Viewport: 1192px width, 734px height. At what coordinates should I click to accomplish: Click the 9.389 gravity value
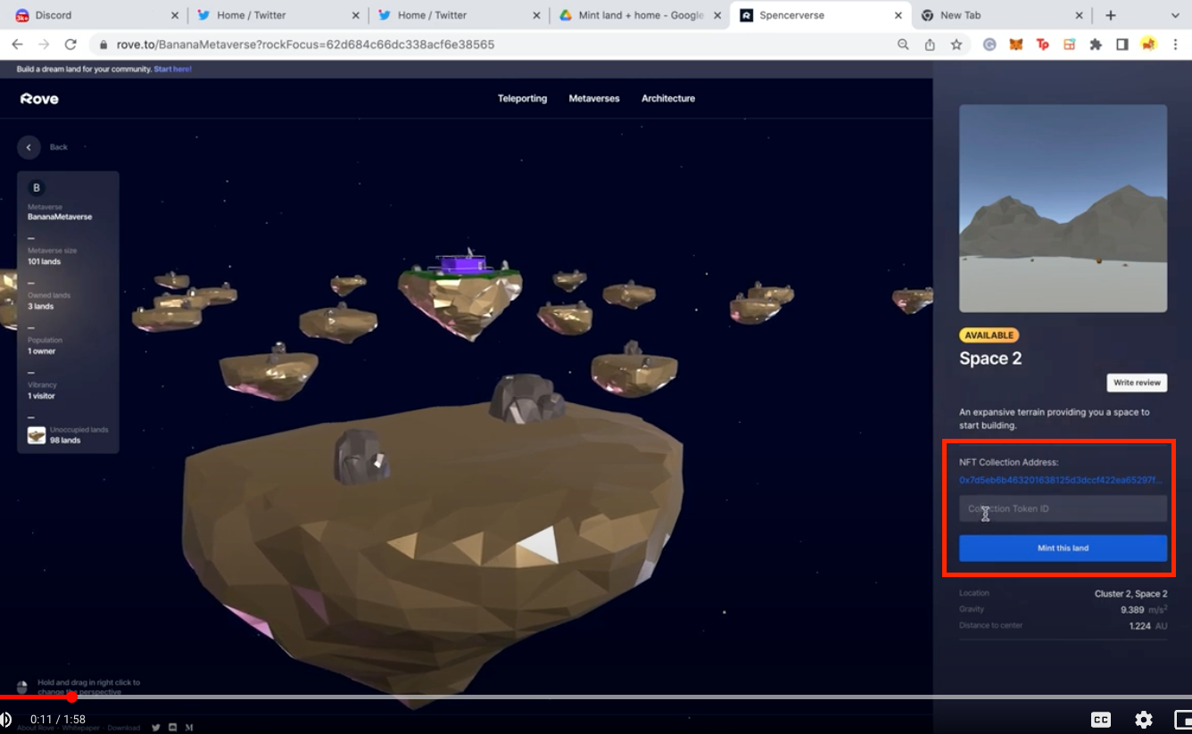[x=1134, y=610]
